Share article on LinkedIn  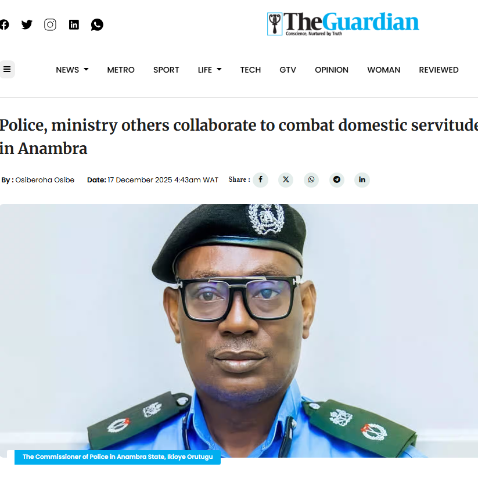click(362, 179)
